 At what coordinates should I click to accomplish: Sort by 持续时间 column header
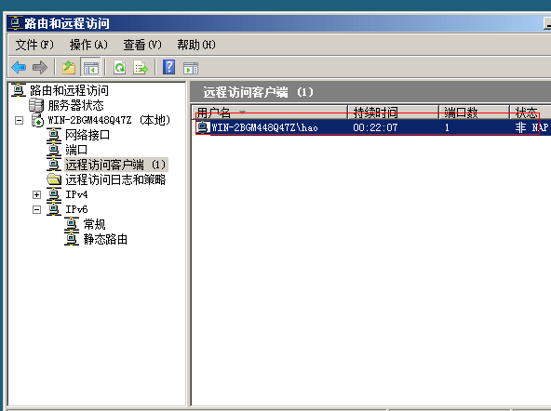point(393,112)
